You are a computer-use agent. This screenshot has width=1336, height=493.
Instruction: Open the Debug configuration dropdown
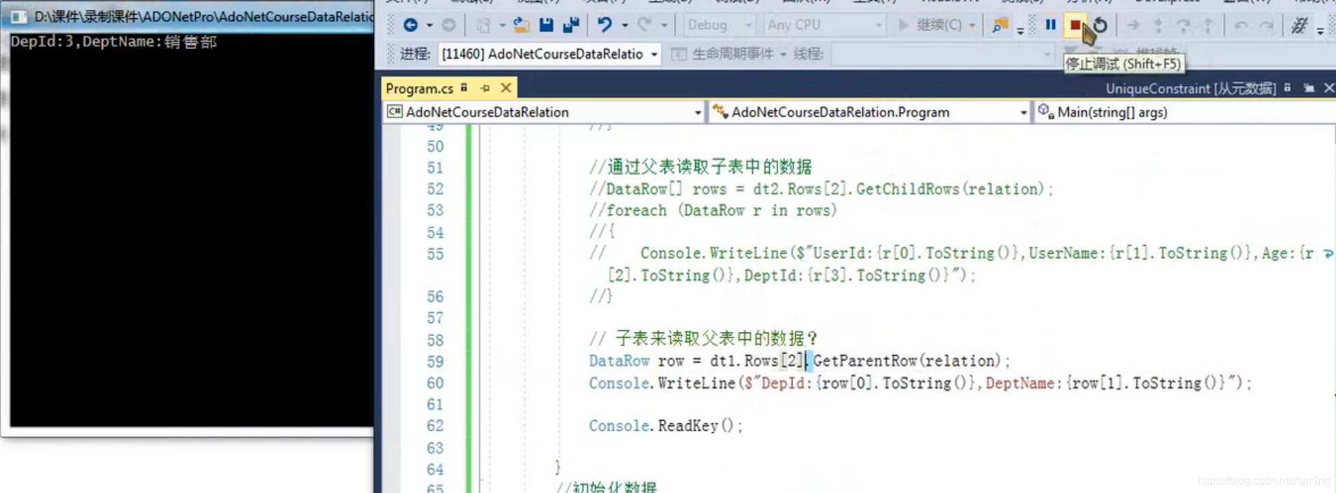[x=719, y=25]
